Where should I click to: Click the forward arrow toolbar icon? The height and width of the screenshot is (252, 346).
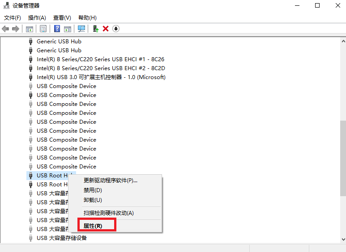[16, 29]
